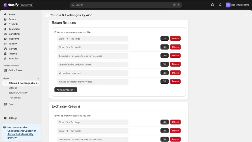Click the Content icon in sidebar

(5, 44)
